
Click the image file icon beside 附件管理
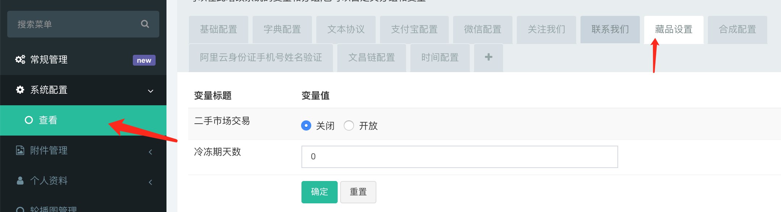20,150
